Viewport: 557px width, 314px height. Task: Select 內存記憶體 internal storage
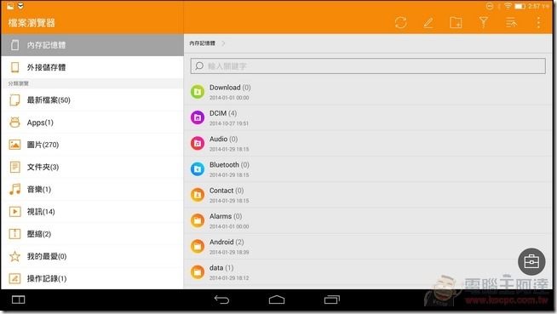click(x=92, y=45)
